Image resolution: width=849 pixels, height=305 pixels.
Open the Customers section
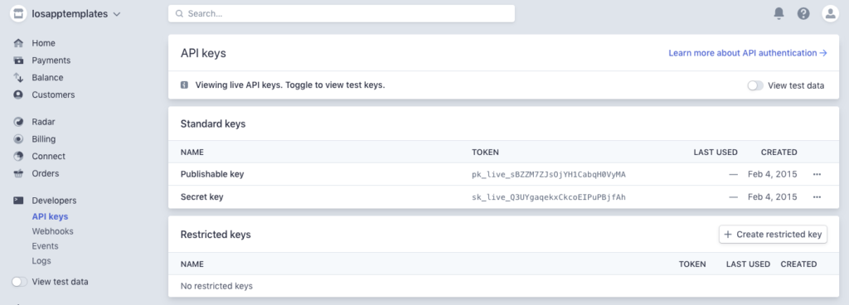(53, 94)
